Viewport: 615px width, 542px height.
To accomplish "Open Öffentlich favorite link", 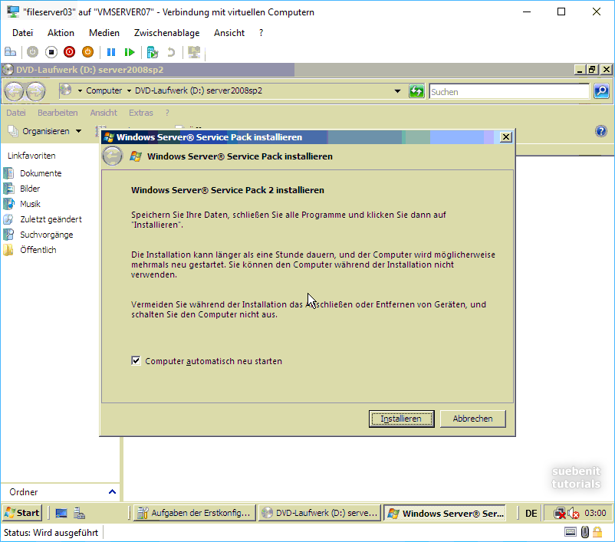I will tap(38, 250).
